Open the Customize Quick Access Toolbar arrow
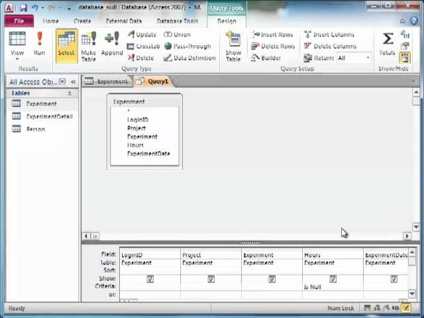Image resolution: width=424 pixels, height=318 pixels. pyautogui.click(x=69, y=9)
